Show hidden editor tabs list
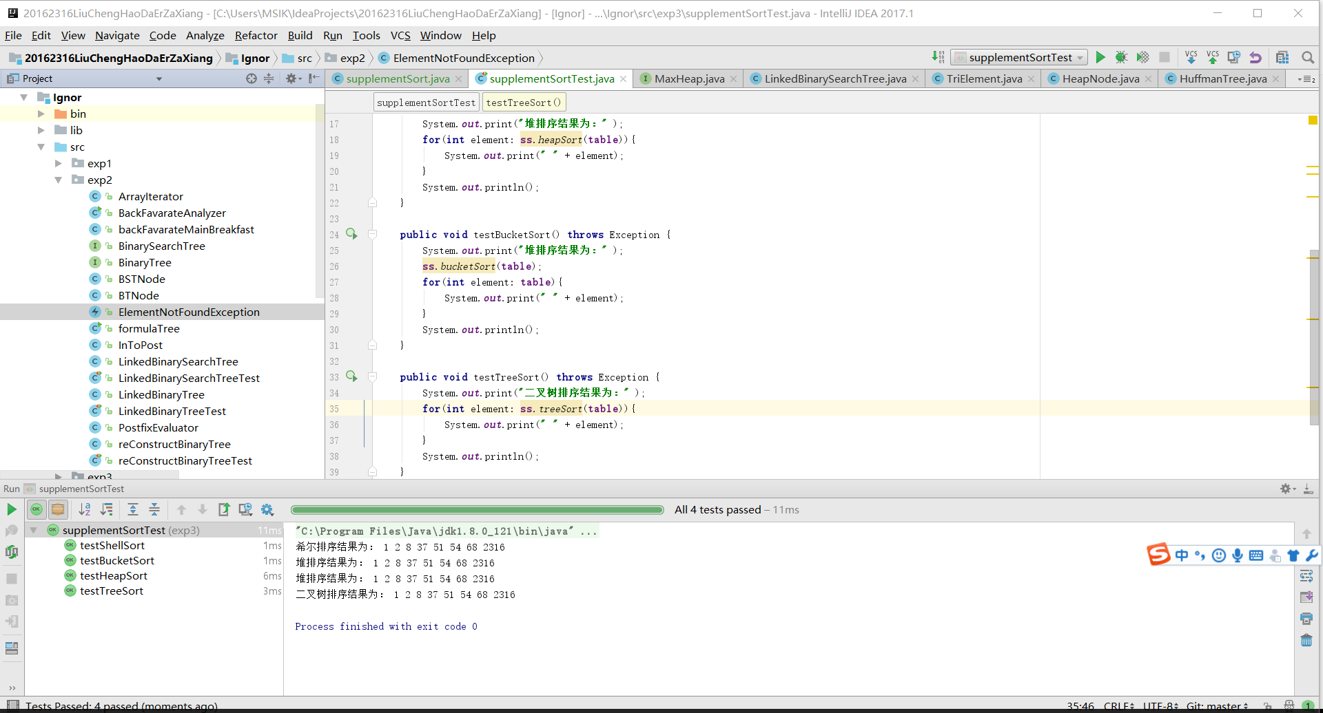The image size is (1323, 713). click(1306, 79)
